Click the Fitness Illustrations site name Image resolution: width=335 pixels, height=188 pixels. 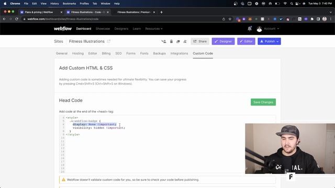click(87, 41)
